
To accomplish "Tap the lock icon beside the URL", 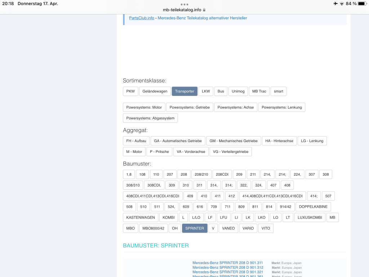I will coord(204,10).
